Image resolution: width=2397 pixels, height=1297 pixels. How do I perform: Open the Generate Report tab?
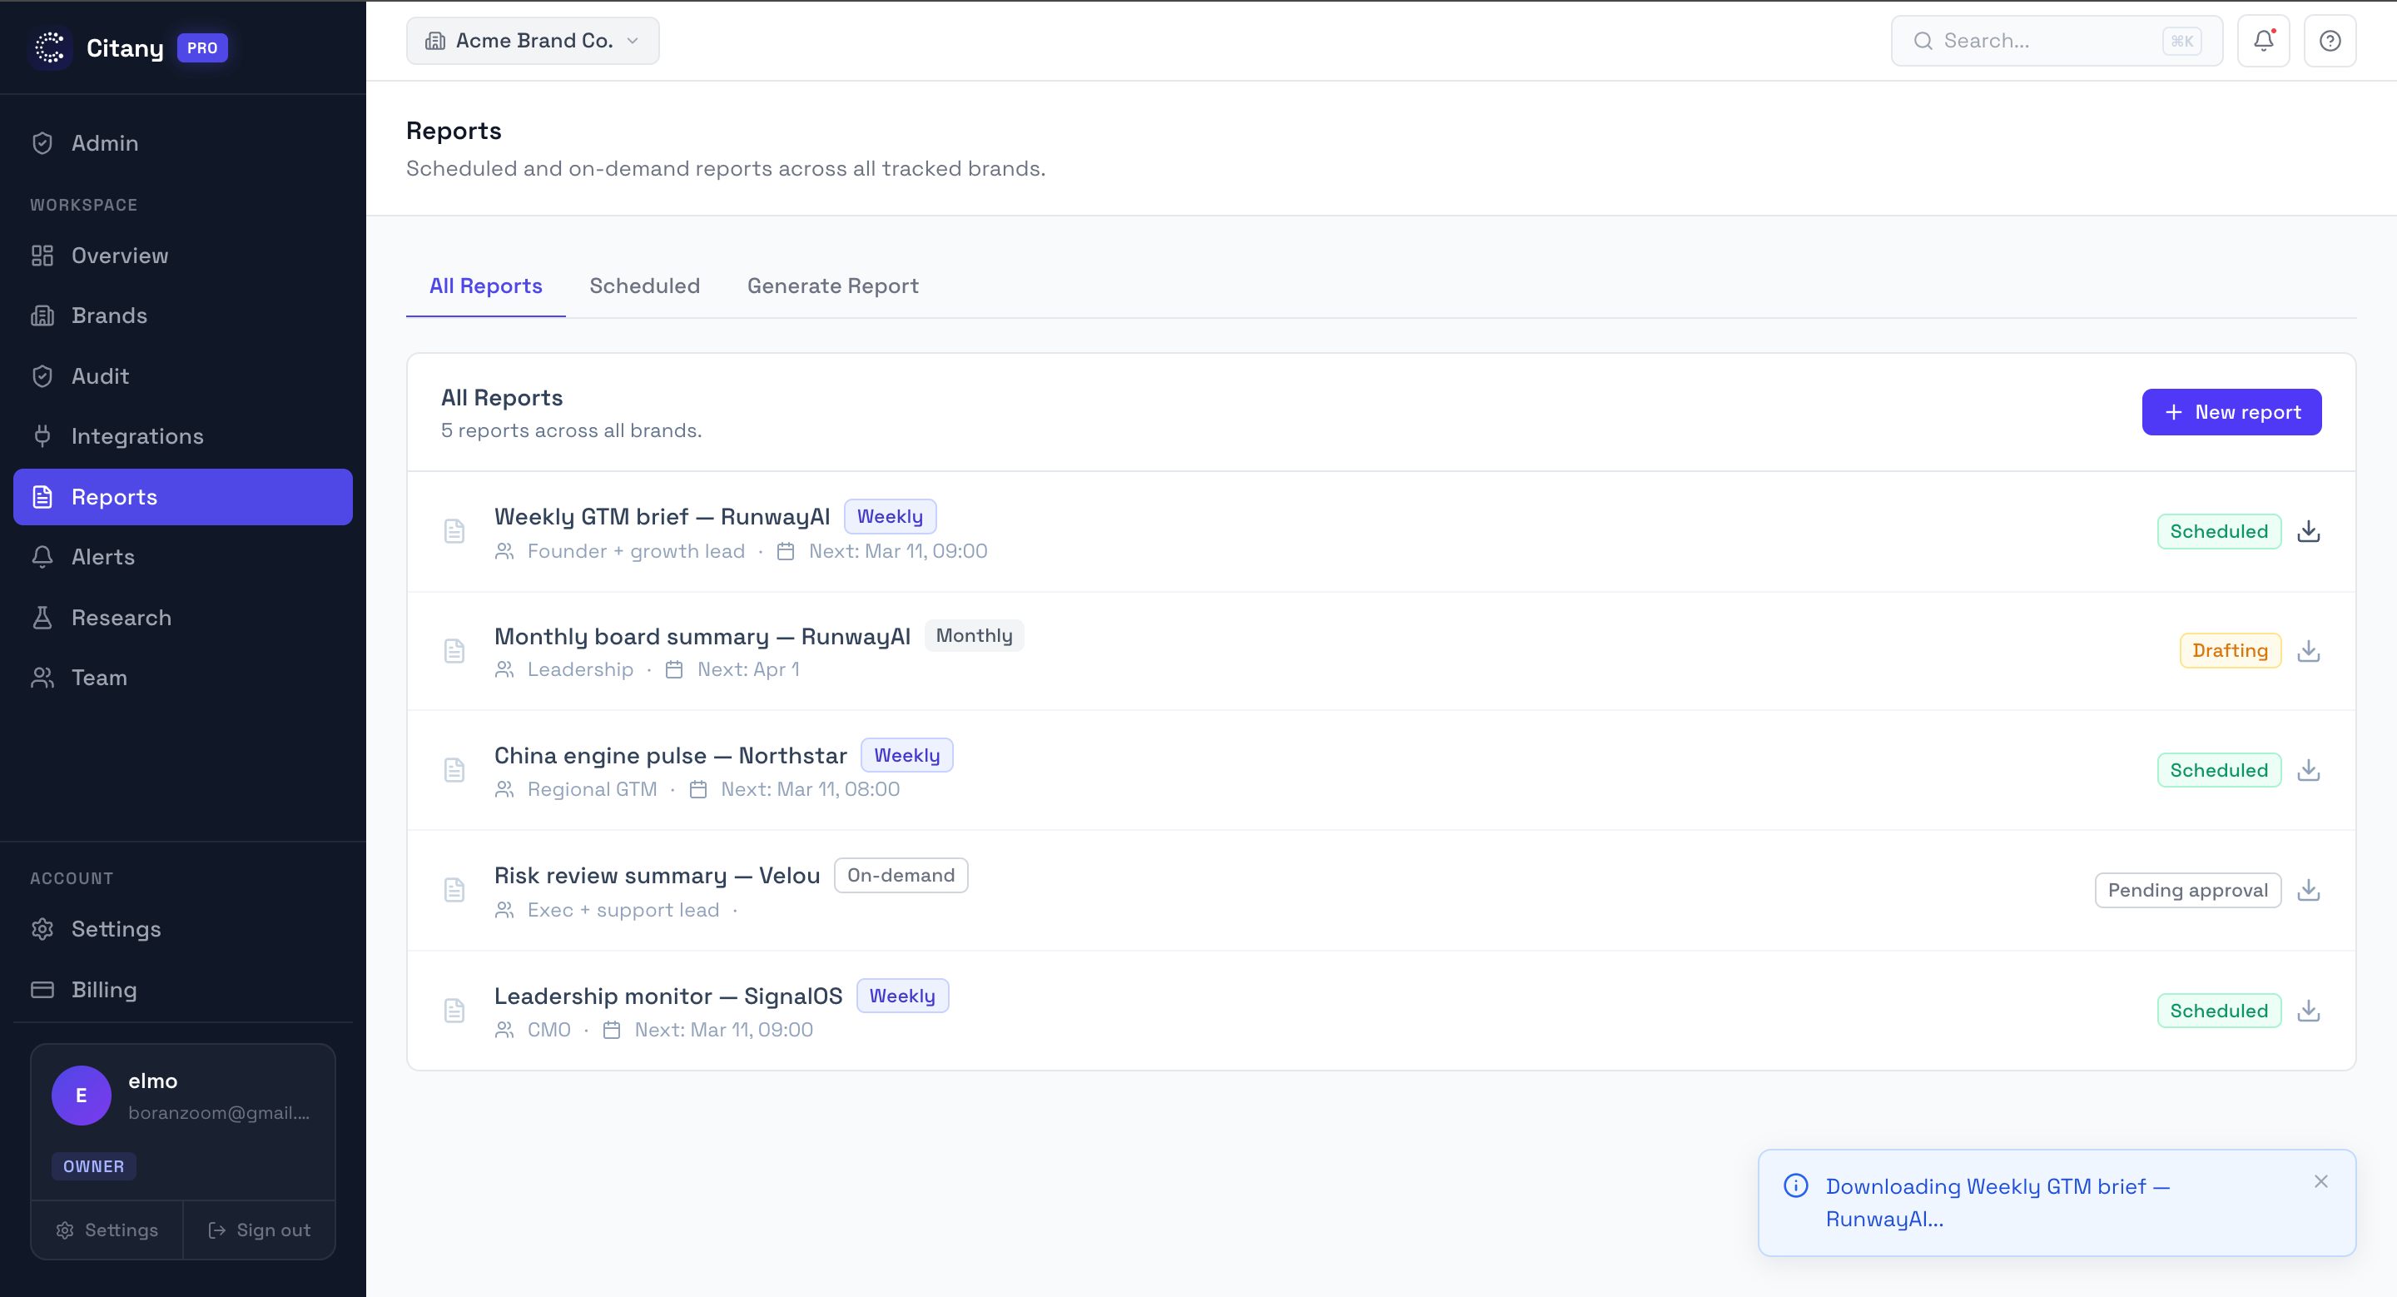(833, 286)
